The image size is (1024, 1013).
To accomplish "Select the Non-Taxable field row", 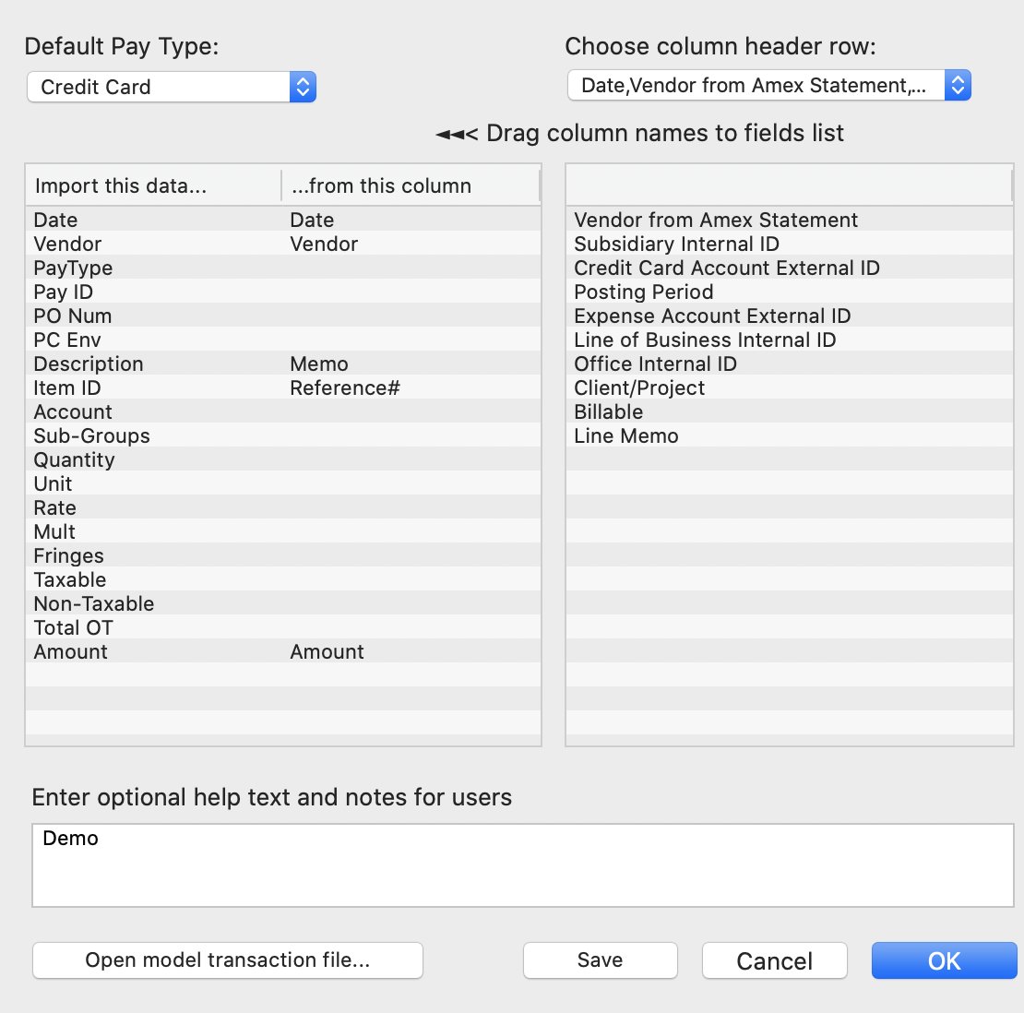I will coord(283,604).
